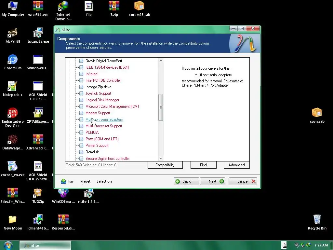Run idman641b installer icon
The height and width of the screenshot is (250, 333).
pyautogui.click(x=38, y=222)
